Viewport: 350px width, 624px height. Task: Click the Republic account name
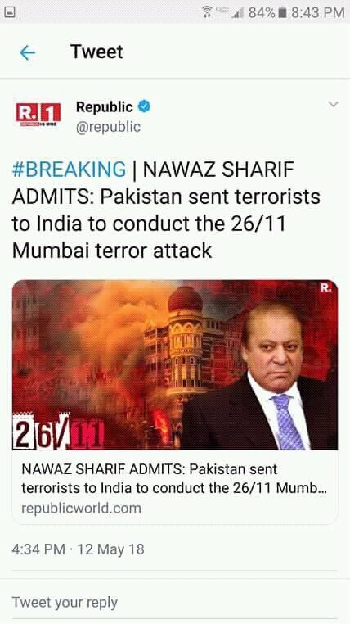coord(105,106)
